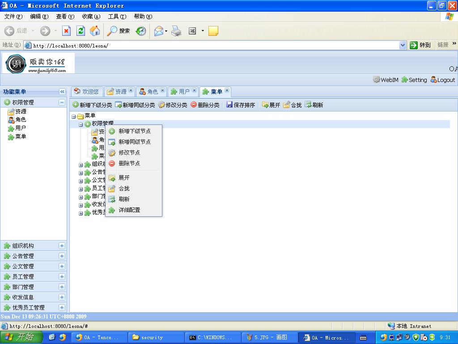Close the 资源 tab
Image resolution: width=458 pixels, height=344 pixels.
coord(131,90)
